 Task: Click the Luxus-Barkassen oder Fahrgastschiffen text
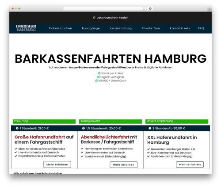97,67
